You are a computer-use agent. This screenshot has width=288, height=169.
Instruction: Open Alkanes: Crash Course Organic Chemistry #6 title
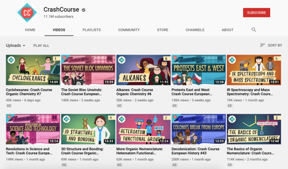point(134,92)
